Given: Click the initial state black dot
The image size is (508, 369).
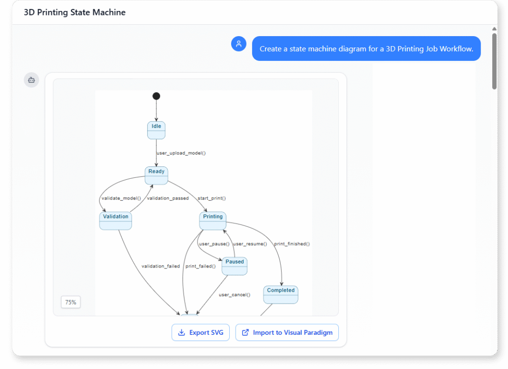Looking at the screenshot, I should coord(156,96).
